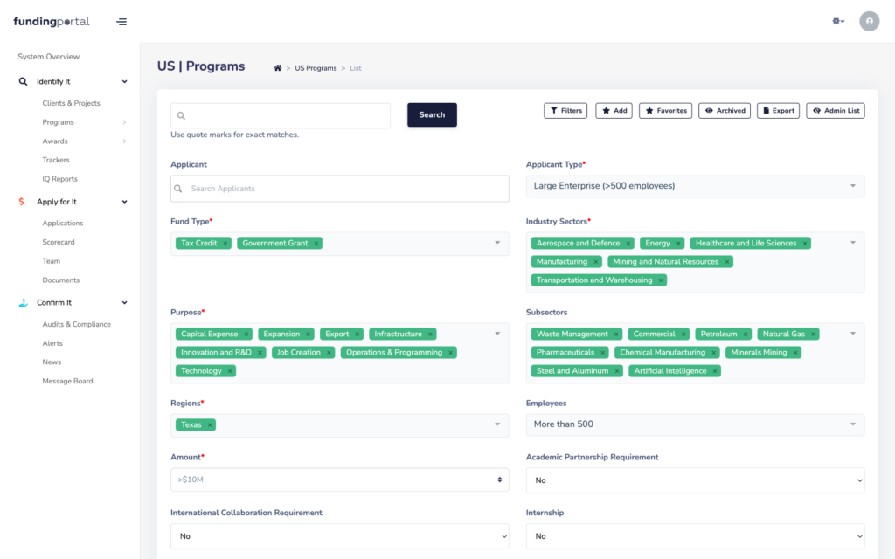Click the search icon inside Applicant field
895x559 pixels.
(179, 188)
